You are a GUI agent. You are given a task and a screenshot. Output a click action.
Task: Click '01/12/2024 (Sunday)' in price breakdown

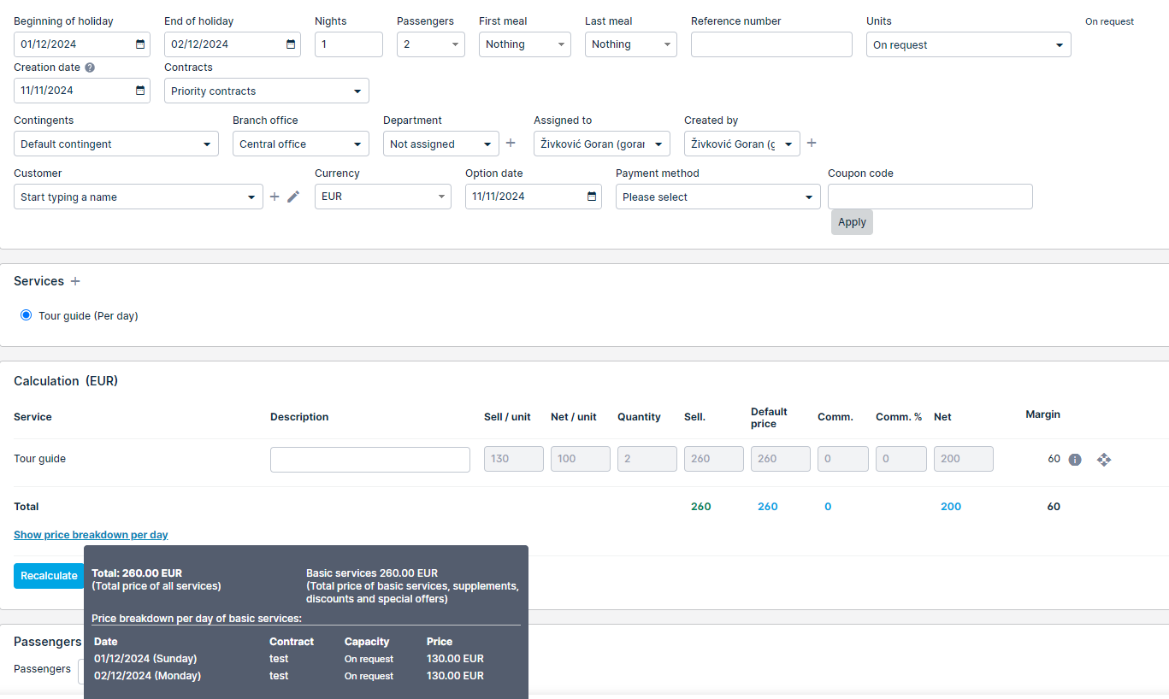pyautogui.click(x=145, y=659)
